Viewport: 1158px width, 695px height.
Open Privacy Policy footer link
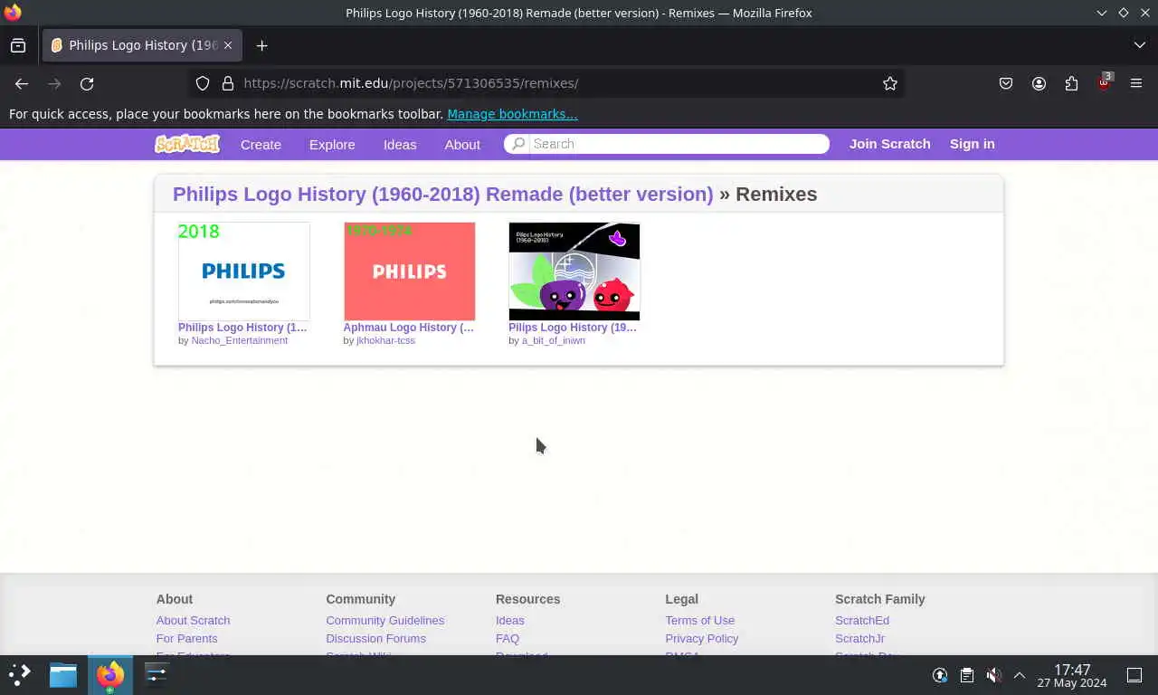[701, 639]
